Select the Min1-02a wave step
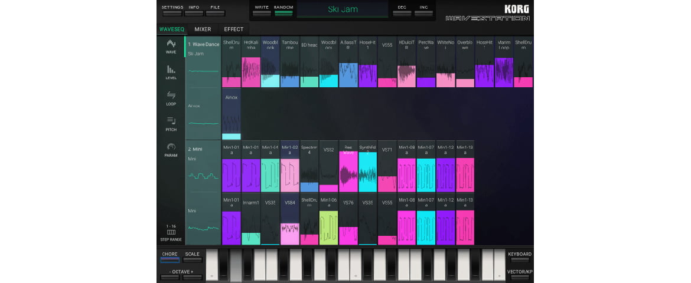Image resolution: width=691 pixels, height=283 pixels. click(x=289, y=166)
